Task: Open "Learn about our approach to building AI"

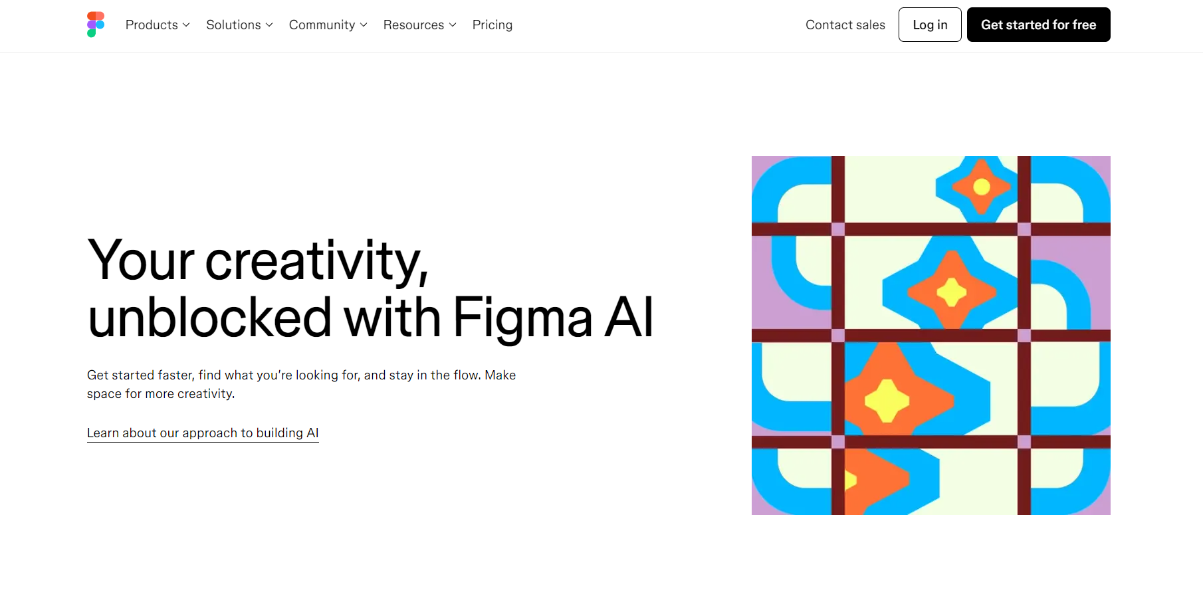Action: (x=203, y=433)
